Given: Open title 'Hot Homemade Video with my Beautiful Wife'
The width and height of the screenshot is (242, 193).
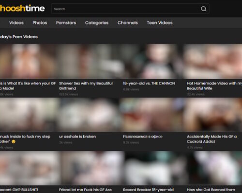Looking at the screenshot, I should [x=214, y=86].
